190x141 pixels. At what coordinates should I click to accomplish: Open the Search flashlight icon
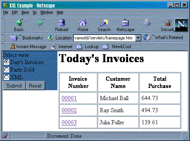[x=104, y=23]
